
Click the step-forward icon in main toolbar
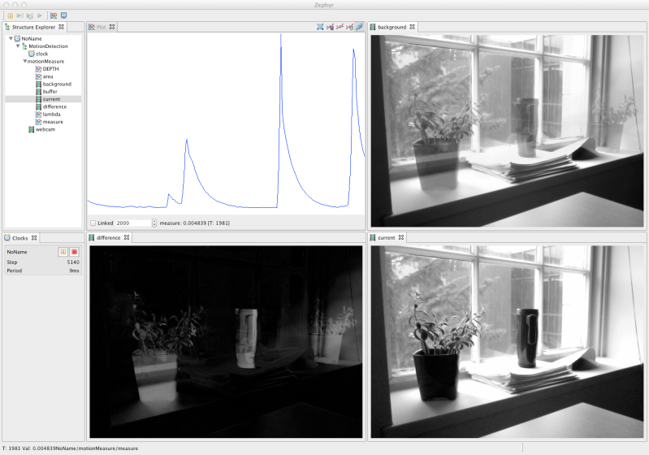pos(19,15)
